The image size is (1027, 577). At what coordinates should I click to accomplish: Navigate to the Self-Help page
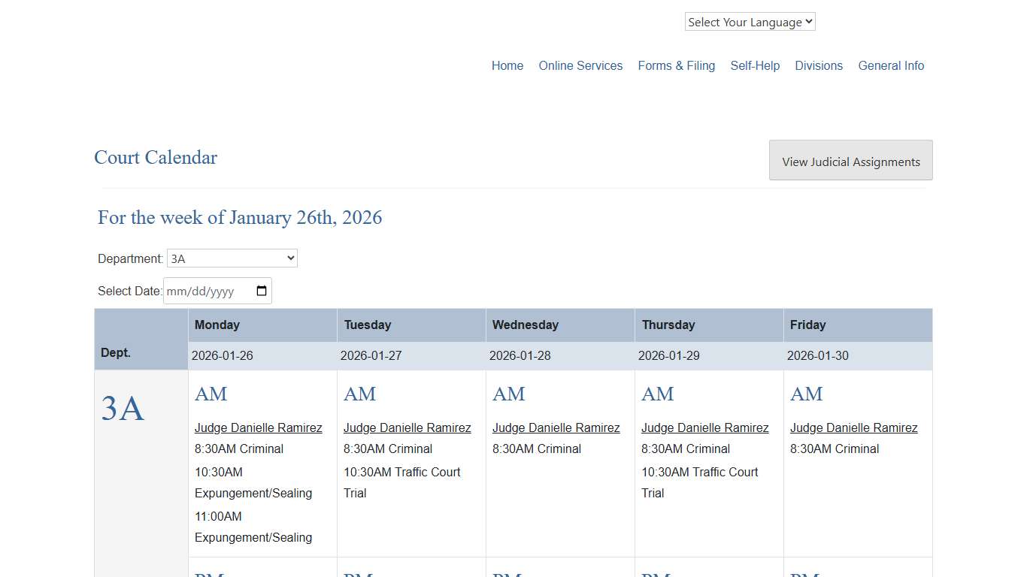(x=755, y=65)
